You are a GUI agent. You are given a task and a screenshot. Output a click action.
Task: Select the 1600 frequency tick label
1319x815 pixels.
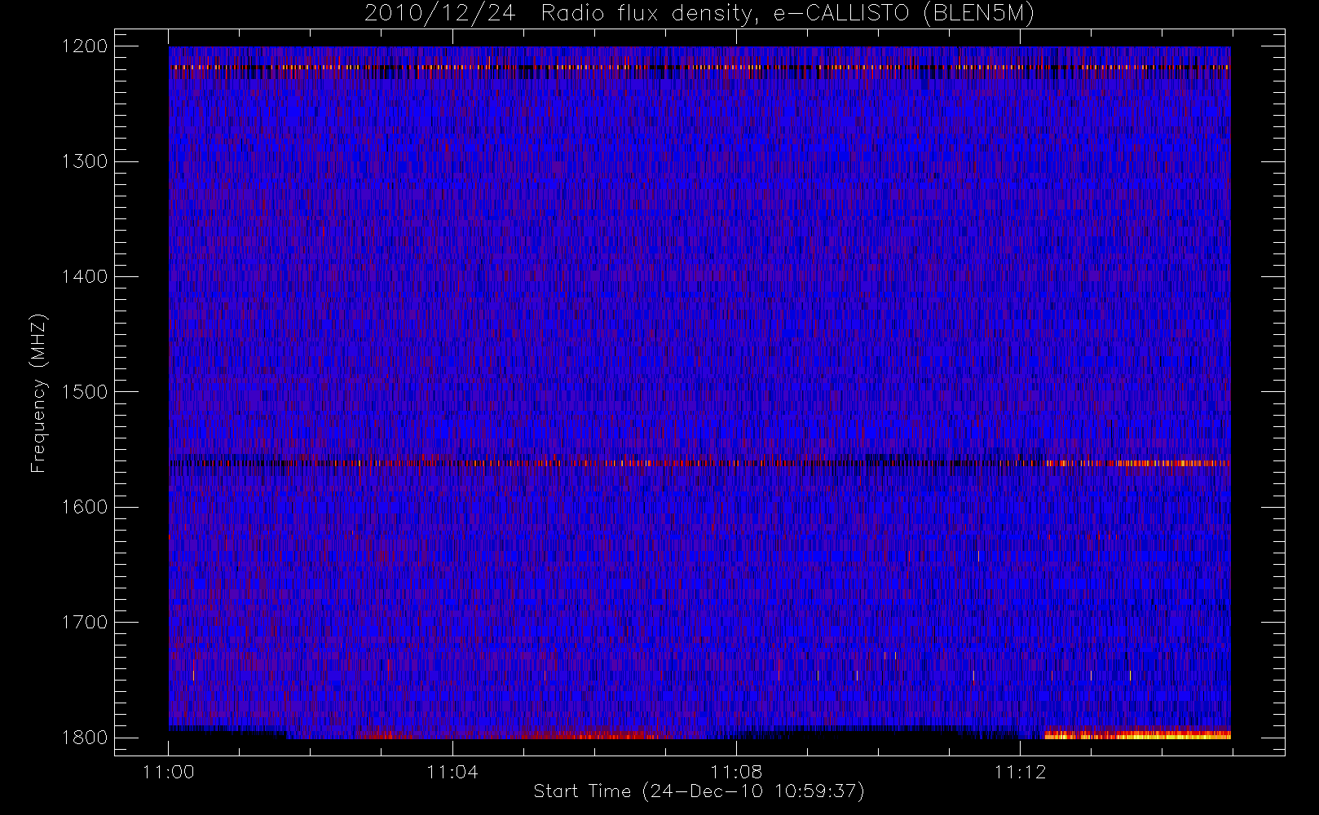tap(85, 507)
